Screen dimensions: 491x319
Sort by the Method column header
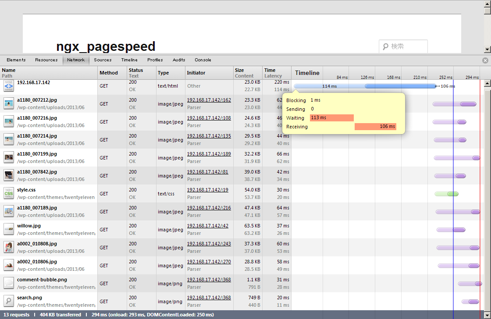tap(112, 73)
